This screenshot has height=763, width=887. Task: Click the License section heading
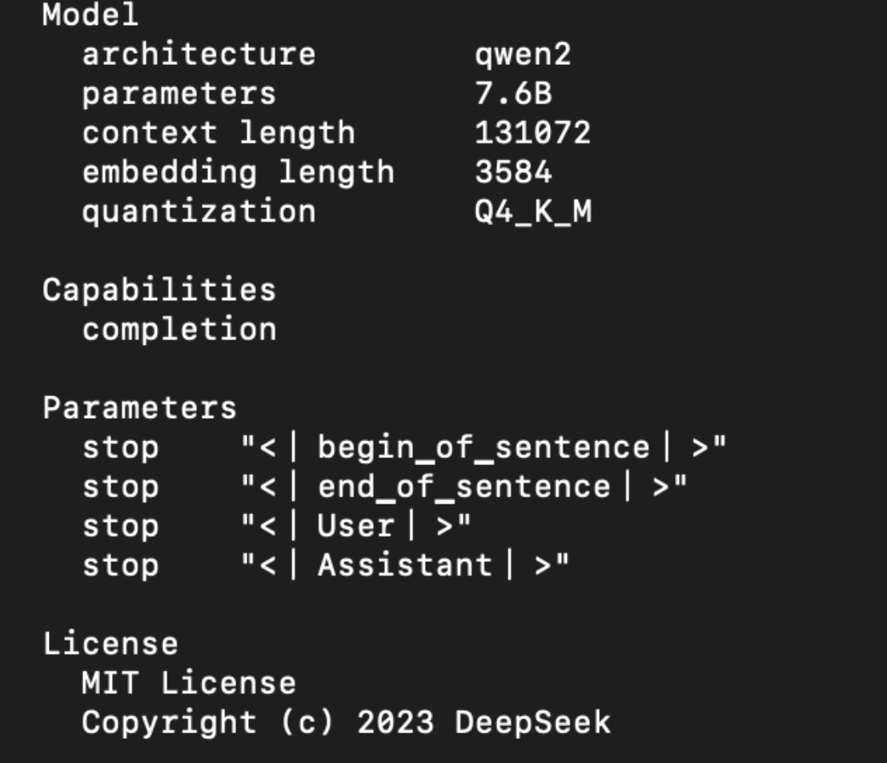pos(110,644)
